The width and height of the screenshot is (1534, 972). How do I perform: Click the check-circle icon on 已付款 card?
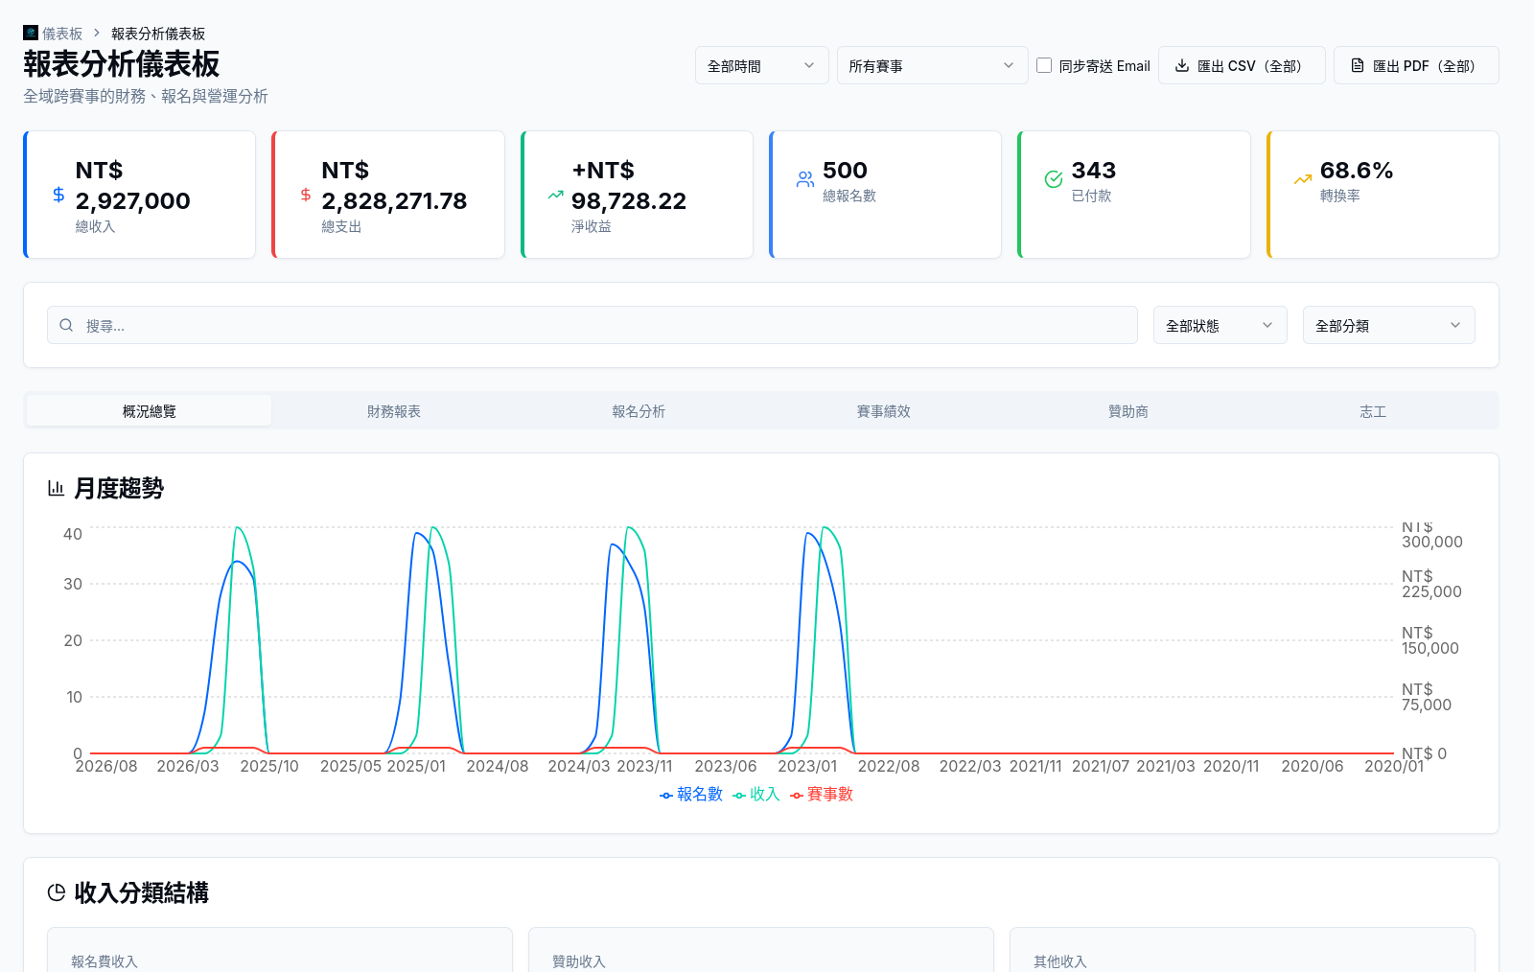[1054, 179]
